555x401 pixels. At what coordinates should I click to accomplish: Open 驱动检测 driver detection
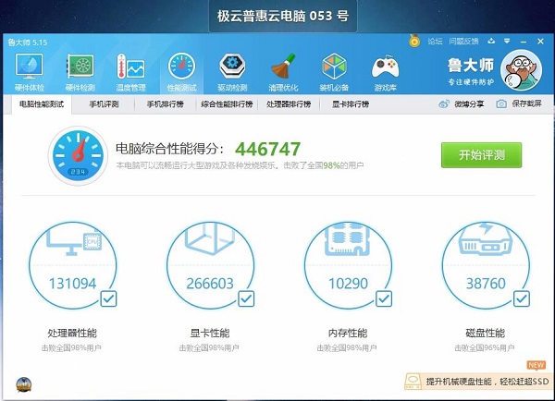pos(232,72)
